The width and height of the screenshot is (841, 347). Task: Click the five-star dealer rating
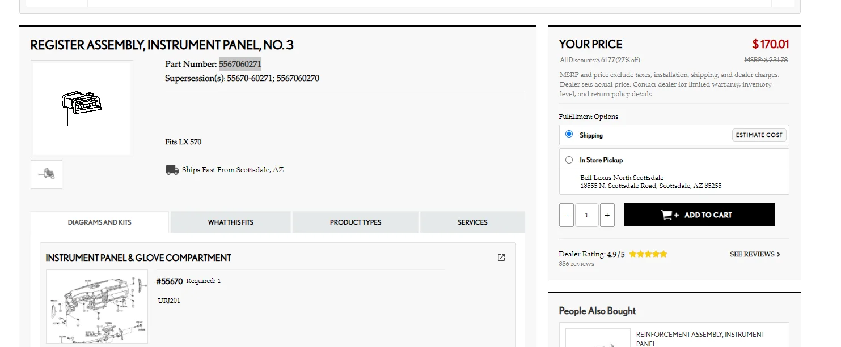648,254
